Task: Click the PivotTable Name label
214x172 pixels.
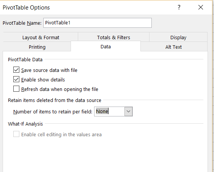Action: click(x=22, y=23)
